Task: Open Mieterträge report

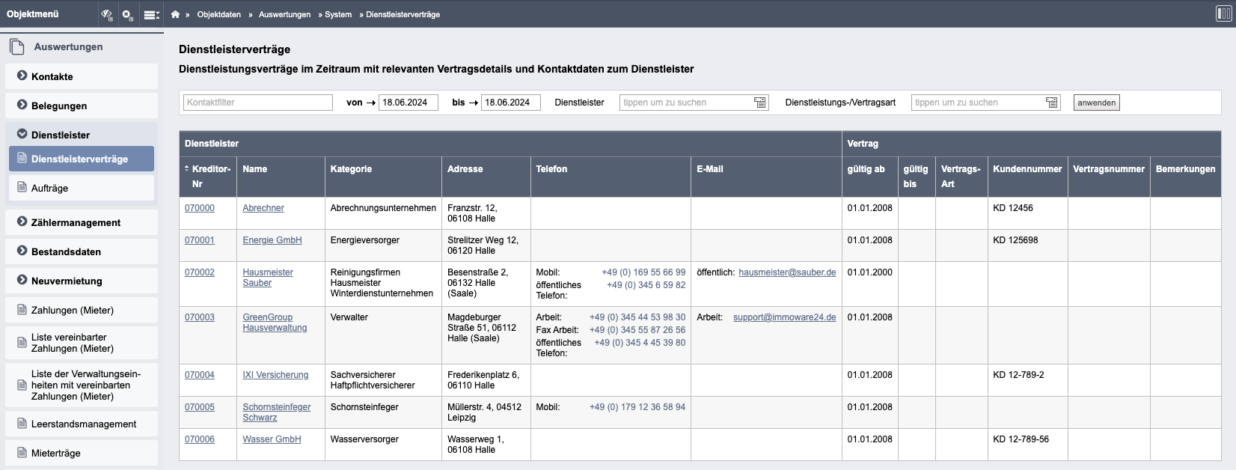Action: click(x=82, y=453)
